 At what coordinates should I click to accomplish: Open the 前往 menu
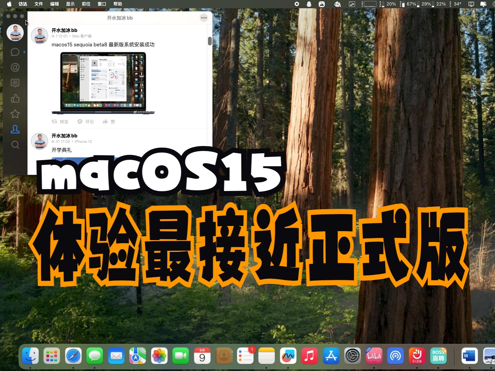click(x=86, y=4)
